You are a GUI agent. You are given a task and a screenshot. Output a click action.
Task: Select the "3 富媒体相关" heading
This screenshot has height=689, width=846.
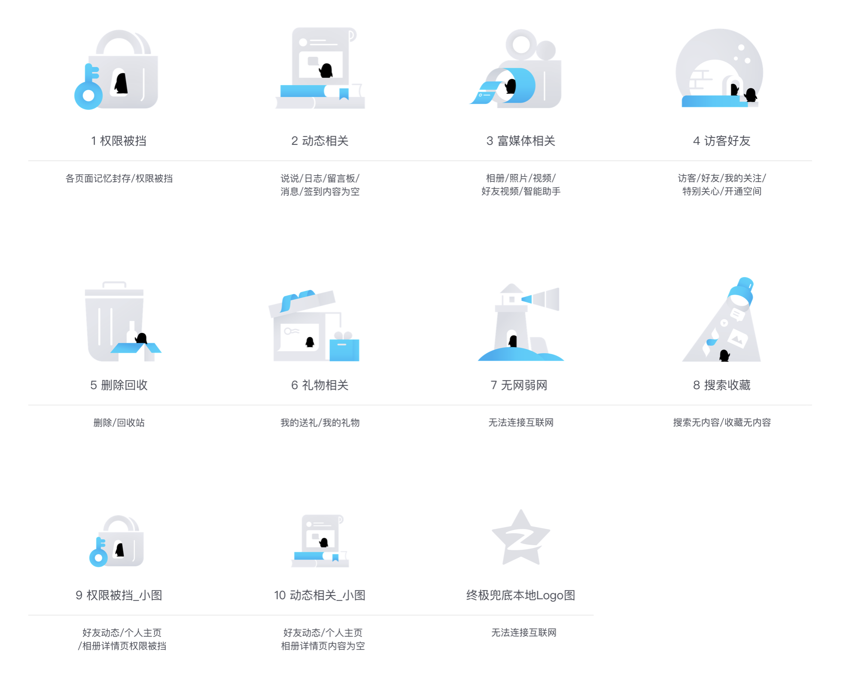[520, 141]
